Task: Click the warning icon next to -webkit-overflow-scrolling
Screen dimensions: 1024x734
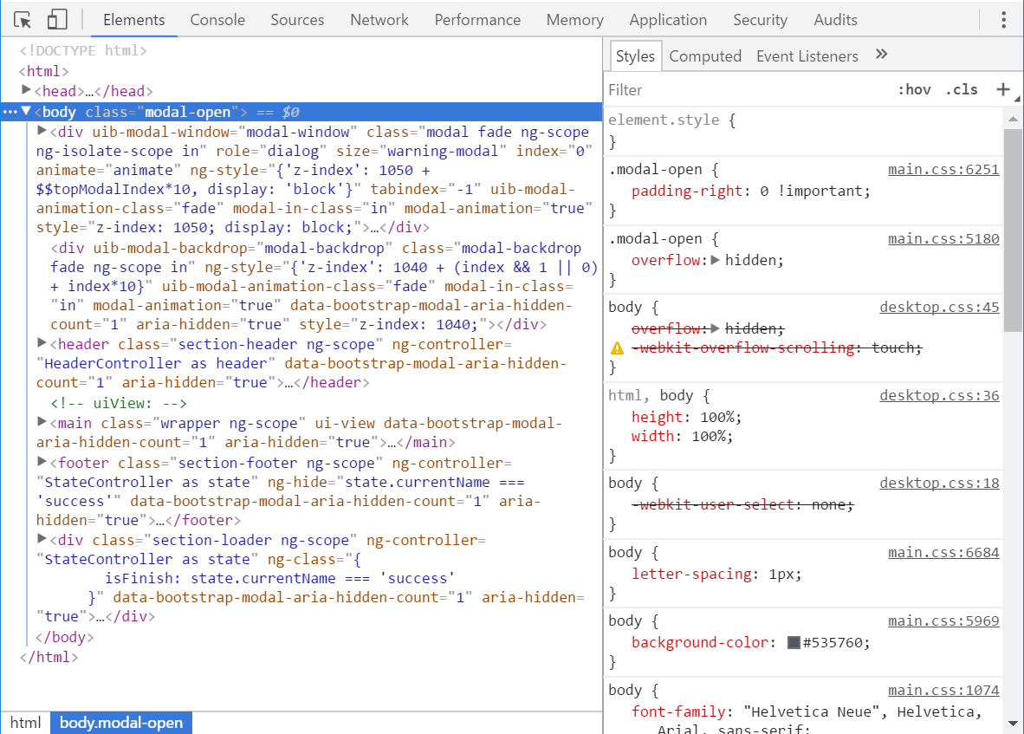Action: [x=618, y=347]
